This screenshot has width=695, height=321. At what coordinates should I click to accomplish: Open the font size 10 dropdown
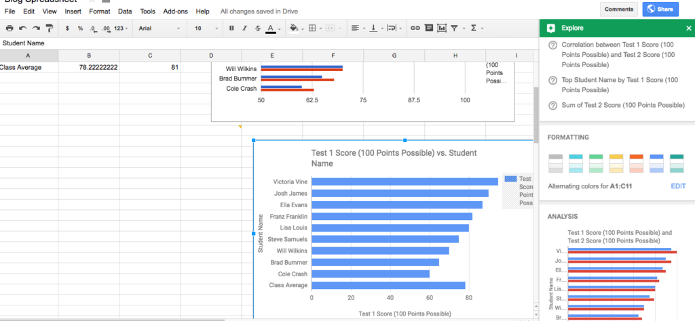206,28
